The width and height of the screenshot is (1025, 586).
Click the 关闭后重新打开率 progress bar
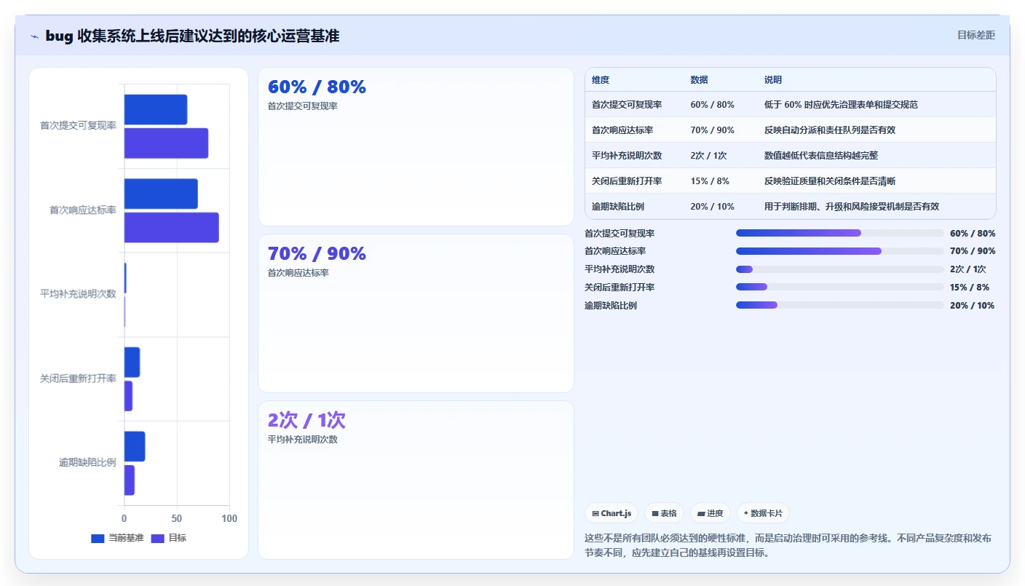[839, 288]
